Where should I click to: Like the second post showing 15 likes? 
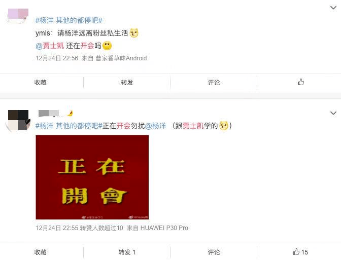click(x=300, y=252)
